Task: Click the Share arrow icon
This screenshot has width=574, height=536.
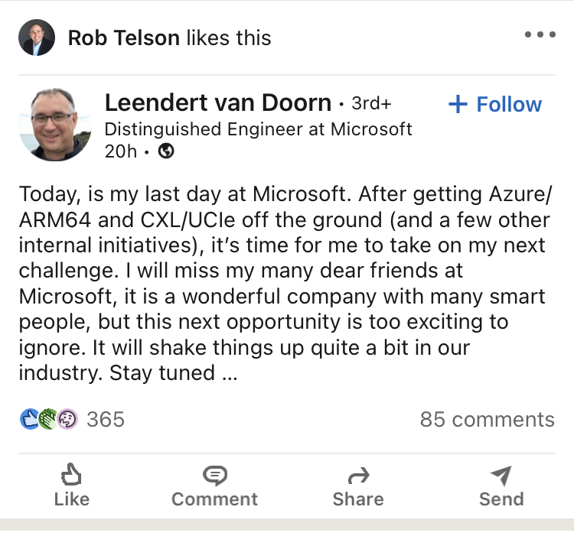Action: [x=358, y=476]
